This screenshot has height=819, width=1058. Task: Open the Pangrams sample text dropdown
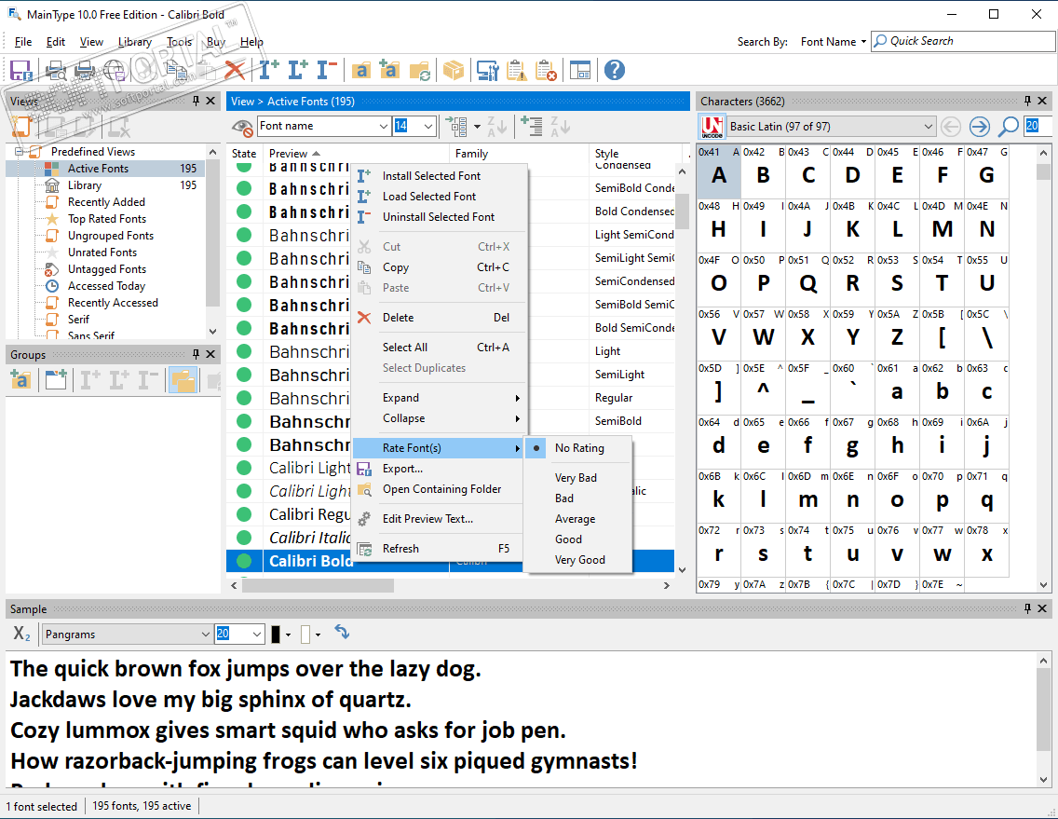tap(205, 634)
